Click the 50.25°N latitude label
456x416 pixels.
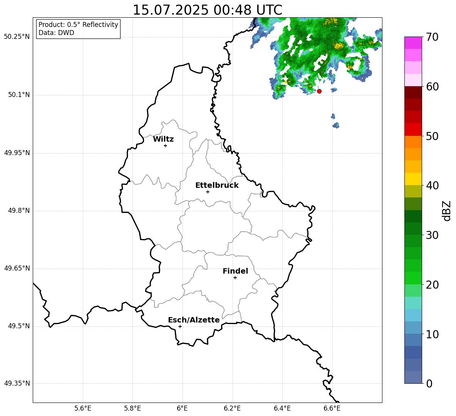17,37
